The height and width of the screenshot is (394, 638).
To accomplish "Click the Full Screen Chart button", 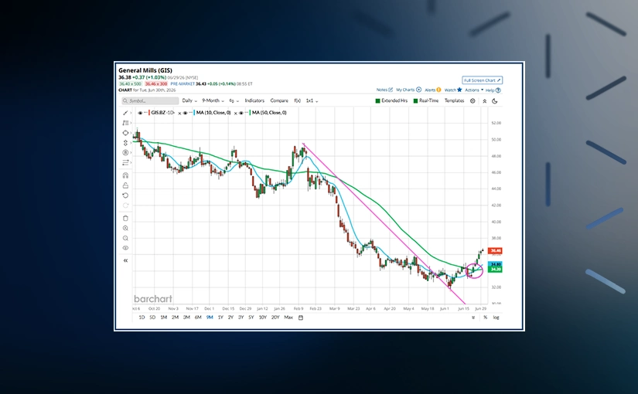I will pyautogui.click(x=482, y=80).
